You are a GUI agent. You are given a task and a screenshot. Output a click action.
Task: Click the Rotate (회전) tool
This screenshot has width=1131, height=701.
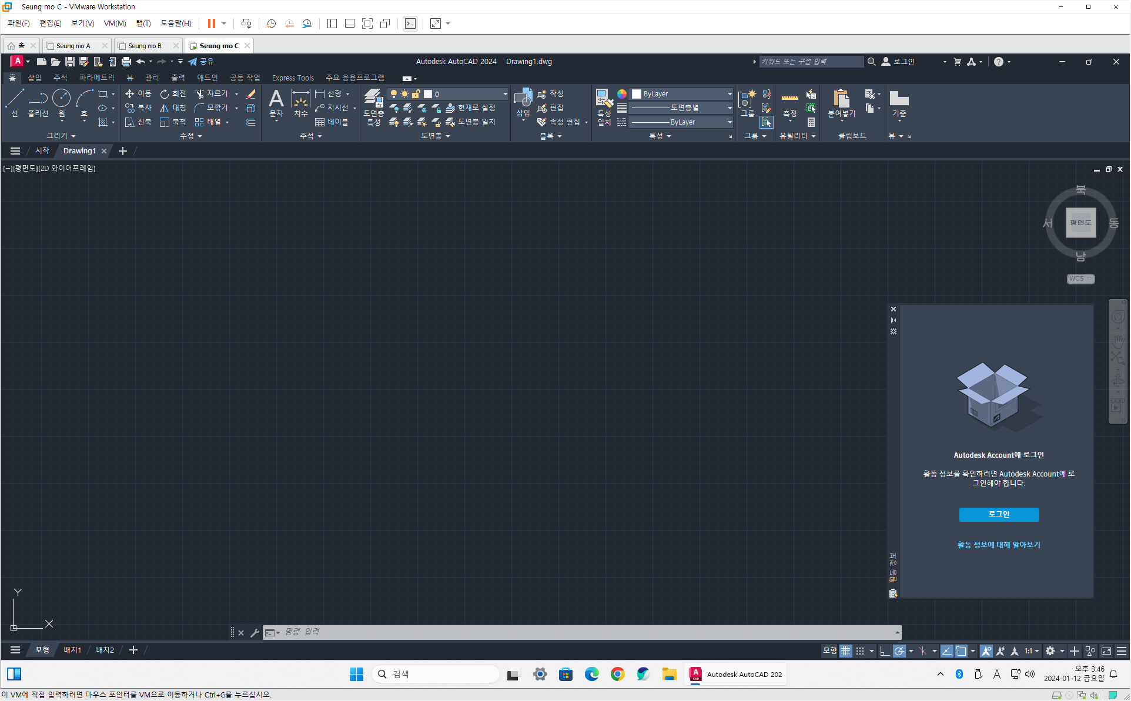[x=173, y=94]
